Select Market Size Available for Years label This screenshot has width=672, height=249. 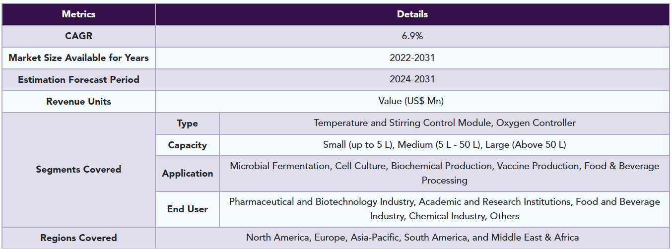coord(78,58)
